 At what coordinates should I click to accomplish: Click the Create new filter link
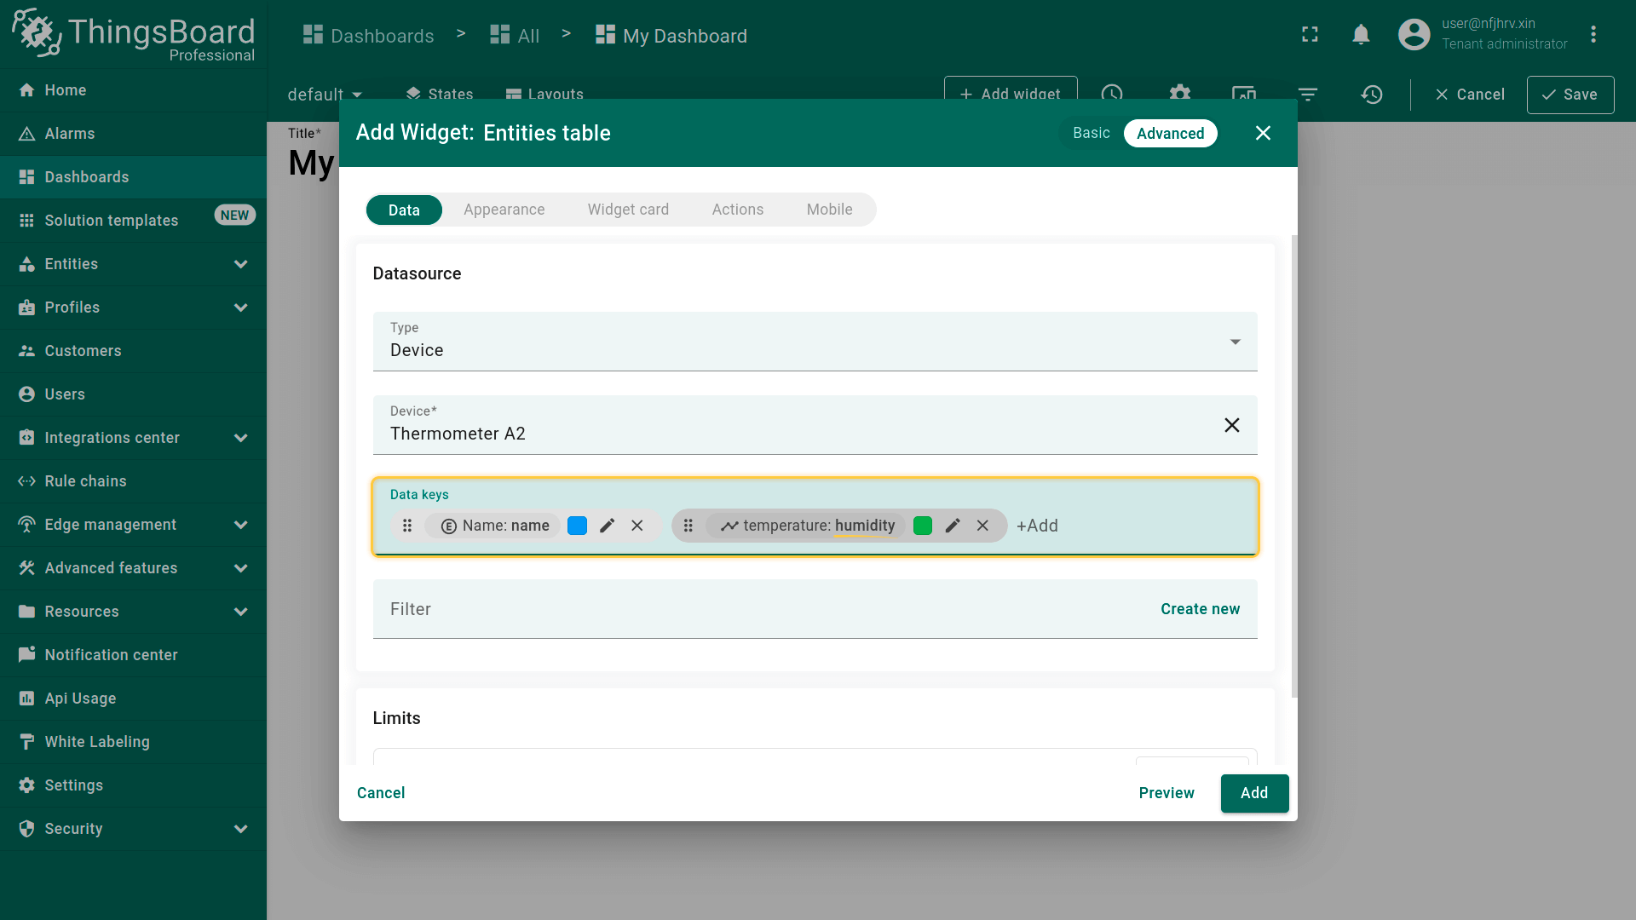point(1200,609)
